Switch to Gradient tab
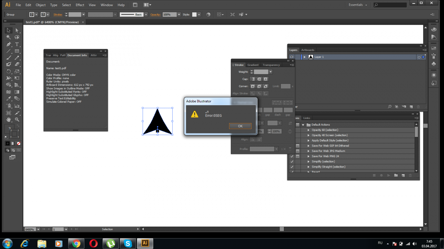 (253, 65)
